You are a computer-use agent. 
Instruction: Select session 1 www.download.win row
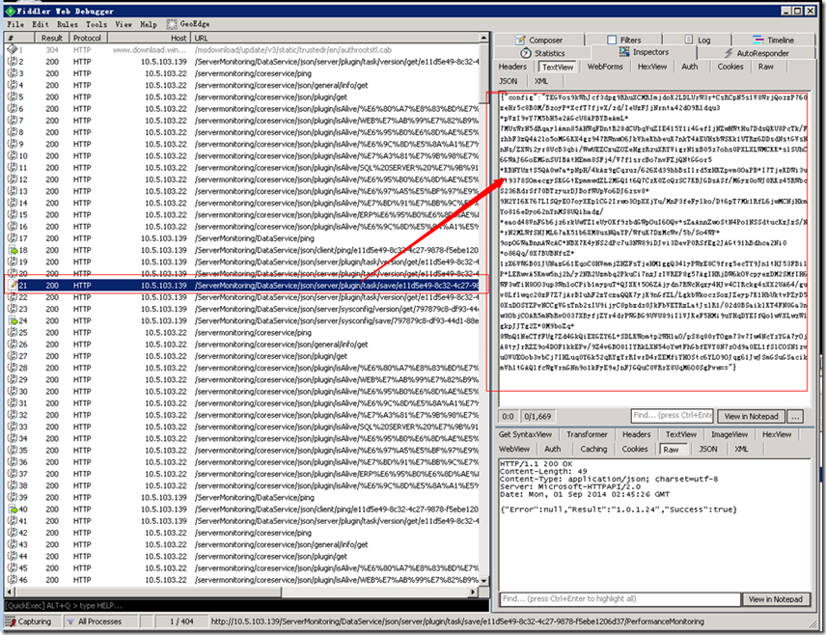(x=242, y=49)
